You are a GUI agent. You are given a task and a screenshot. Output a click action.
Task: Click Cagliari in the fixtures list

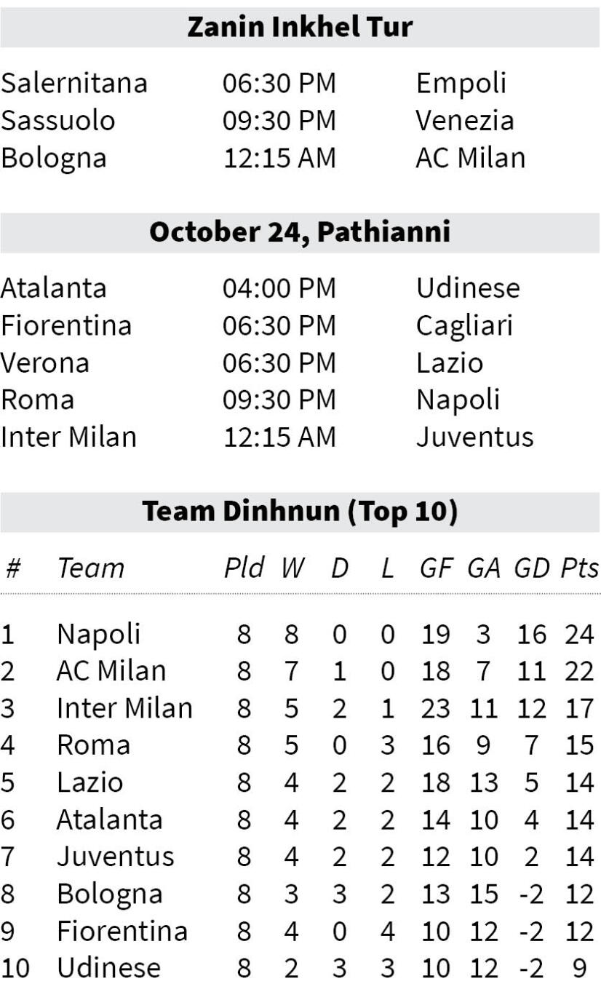464,326
